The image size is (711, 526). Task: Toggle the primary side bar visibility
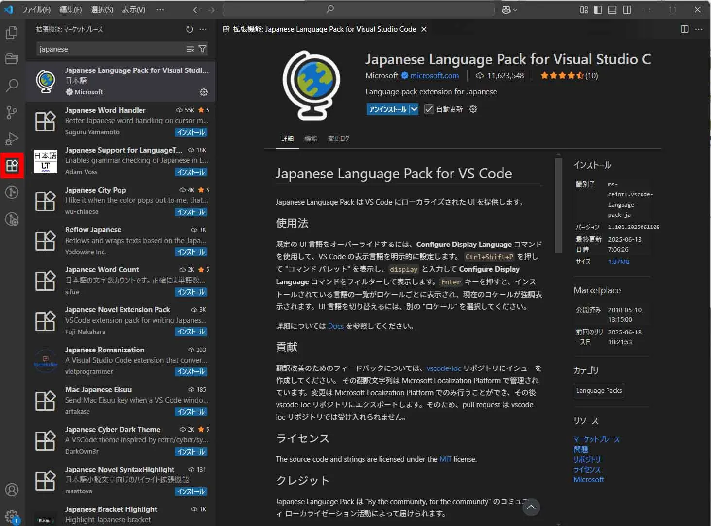[598, 10]
